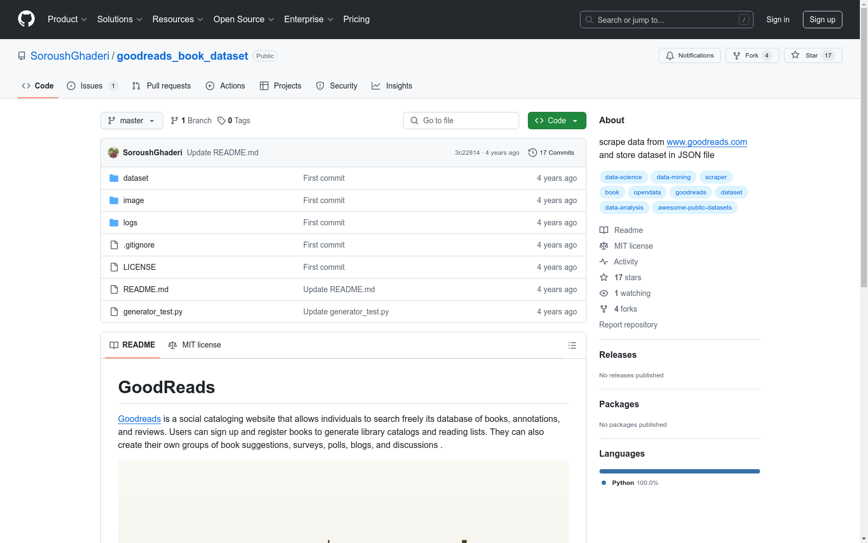Open the Insights tab
The image size is (868, 543).
392,86
